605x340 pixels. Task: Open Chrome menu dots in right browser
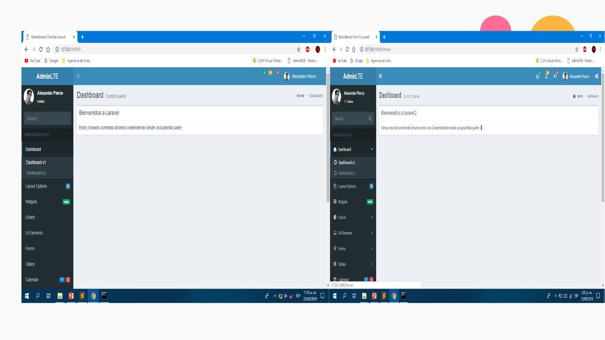tap(600, 50)
